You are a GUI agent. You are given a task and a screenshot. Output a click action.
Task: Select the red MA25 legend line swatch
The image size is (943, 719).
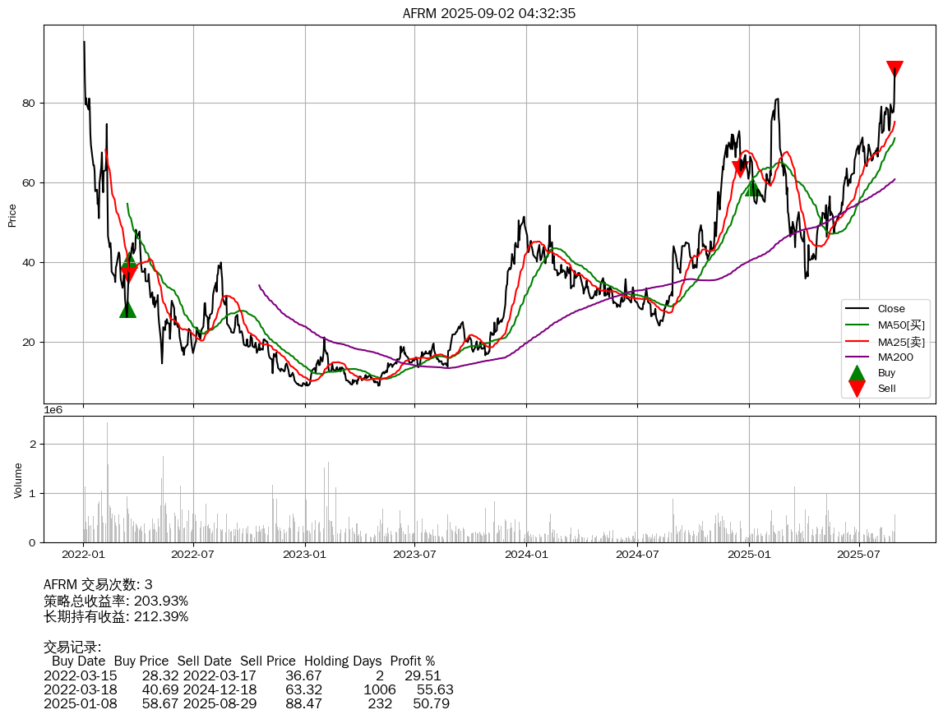point(857,341)
